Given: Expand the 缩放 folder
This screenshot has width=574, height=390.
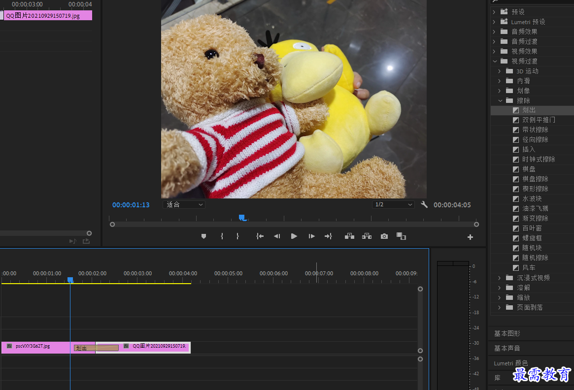Looking at the screenshot, I should click(x=499, y=298).
